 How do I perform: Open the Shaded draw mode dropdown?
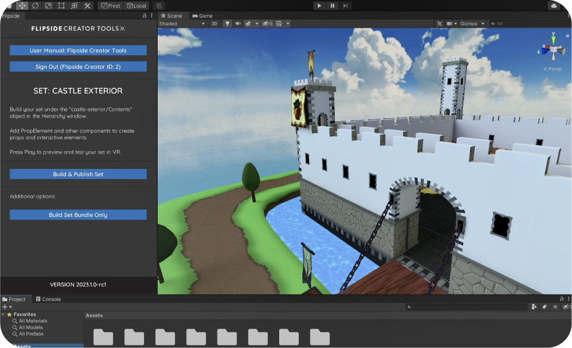(x=182, y=24)
